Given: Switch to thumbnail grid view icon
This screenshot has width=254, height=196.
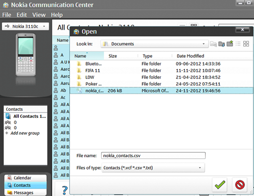Looking at the screenshot, I should (x=246, y=44).
